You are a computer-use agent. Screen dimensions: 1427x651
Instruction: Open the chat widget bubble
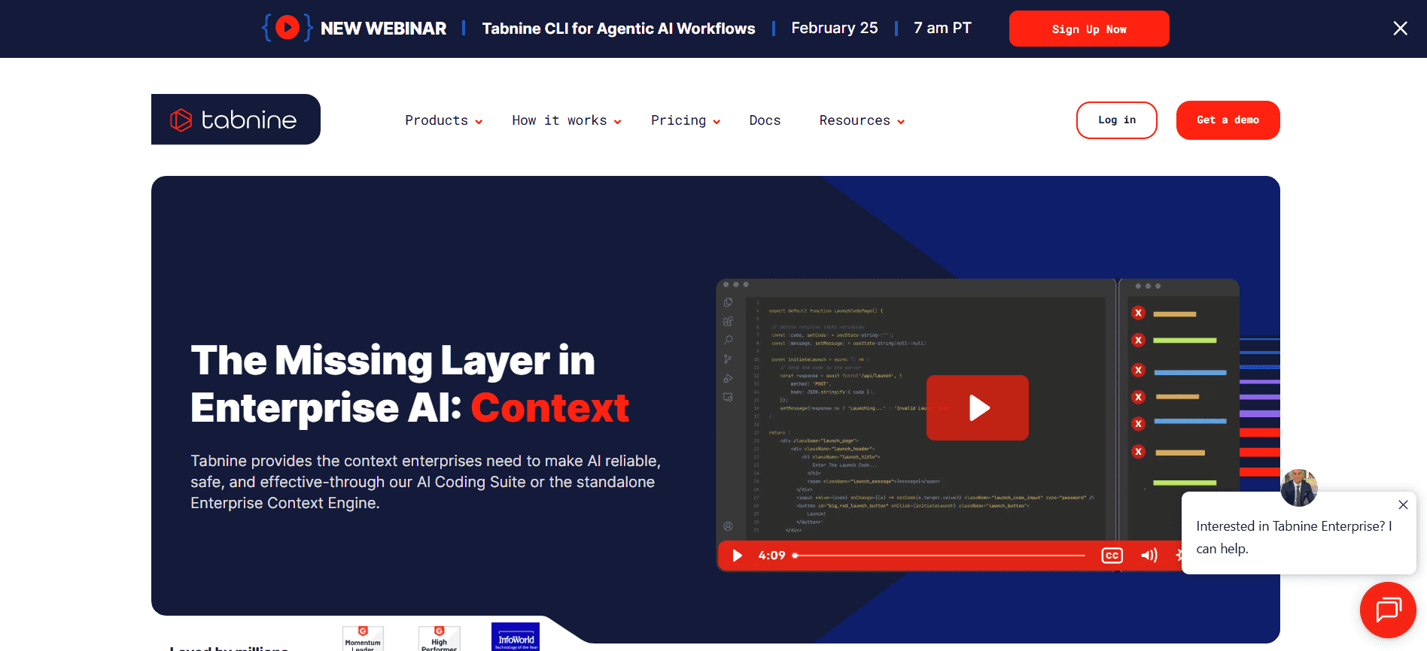pyautogui.click(x=1388, y=610)
